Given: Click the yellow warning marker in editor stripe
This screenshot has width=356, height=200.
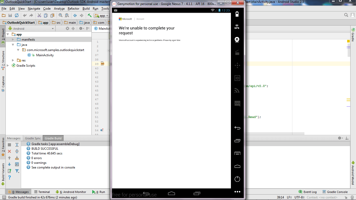Looking at the screenshot, I should point(348,41).
